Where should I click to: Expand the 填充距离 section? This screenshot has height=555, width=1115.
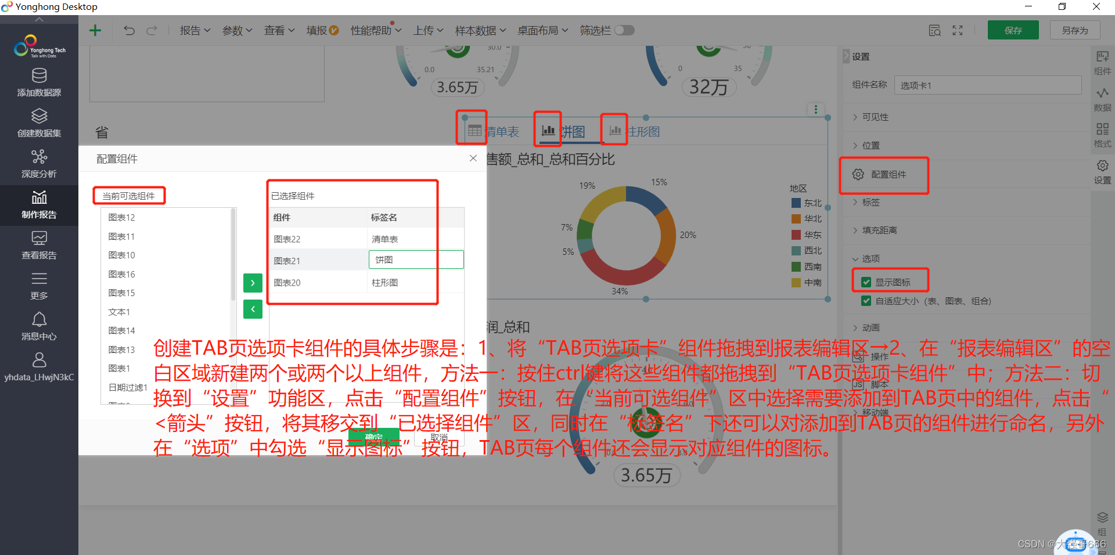pos(874,230)
